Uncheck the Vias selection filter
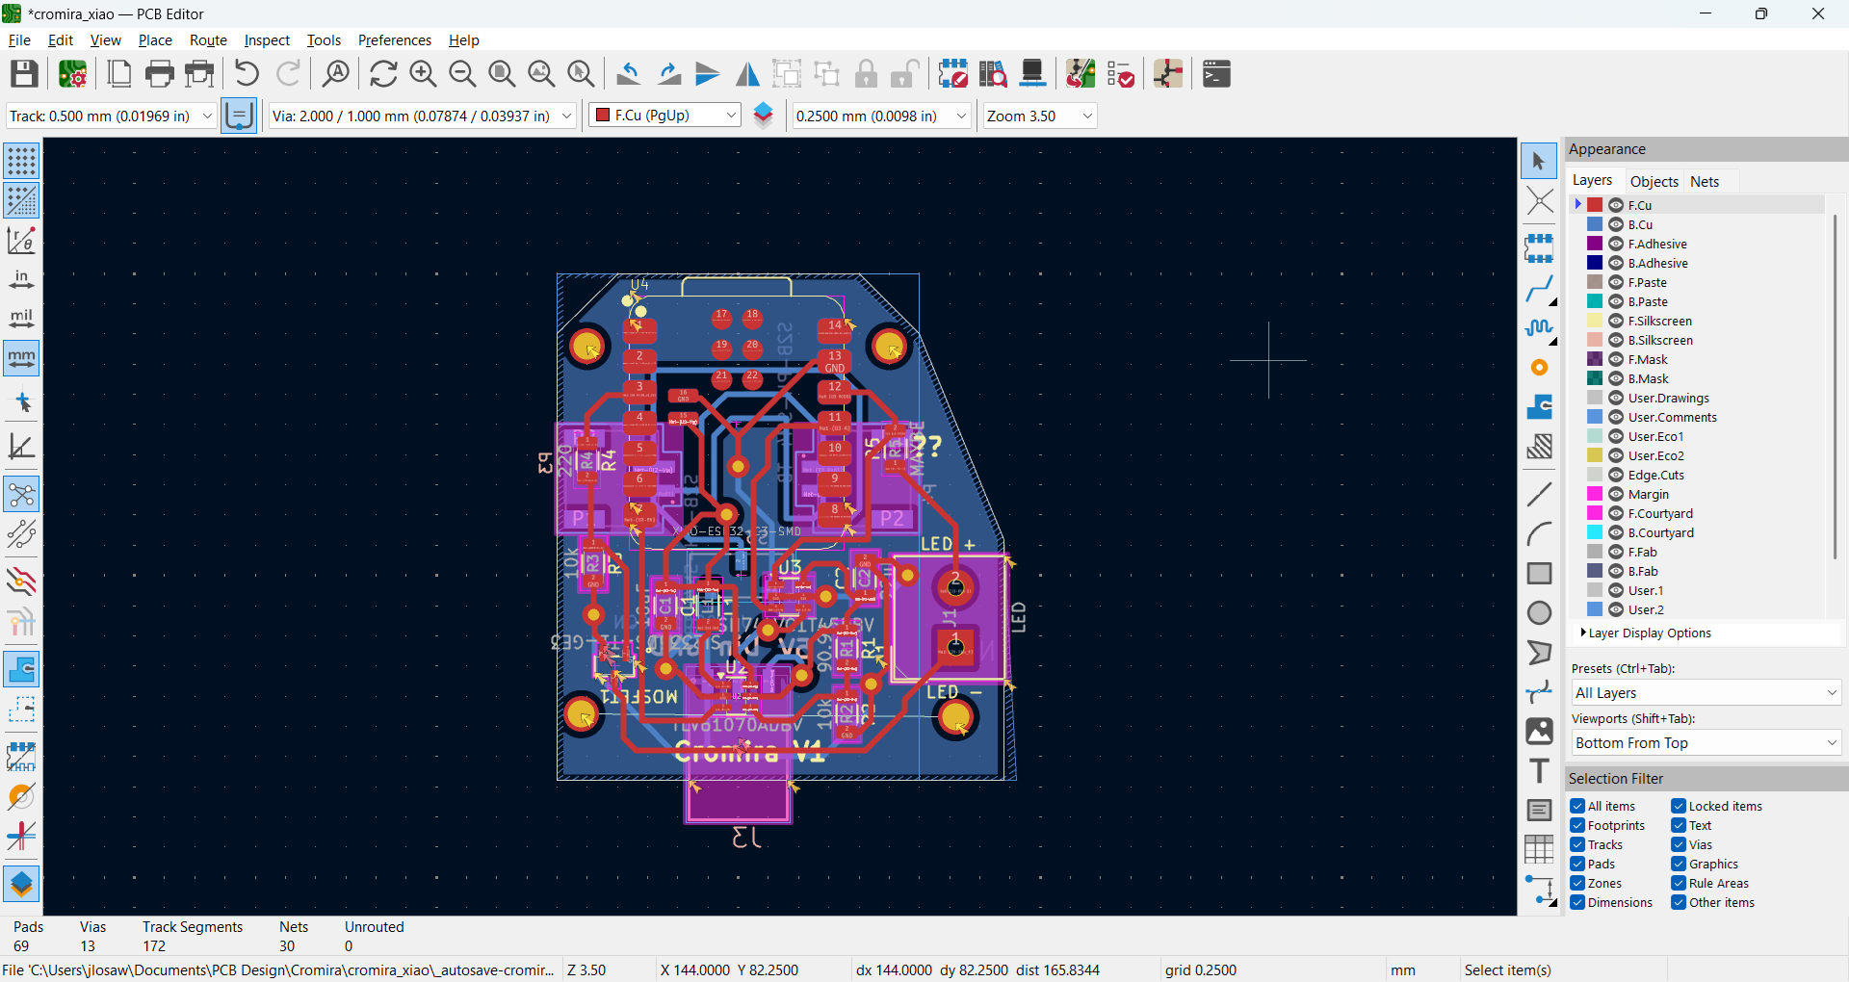 point(1679,844)
